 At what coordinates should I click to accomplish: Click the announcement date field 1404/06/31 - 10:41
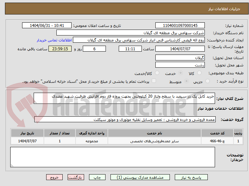(47, 26)
